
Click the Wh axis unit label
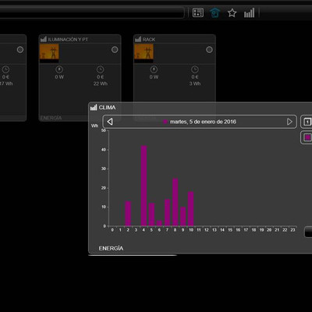click(94, 126)
